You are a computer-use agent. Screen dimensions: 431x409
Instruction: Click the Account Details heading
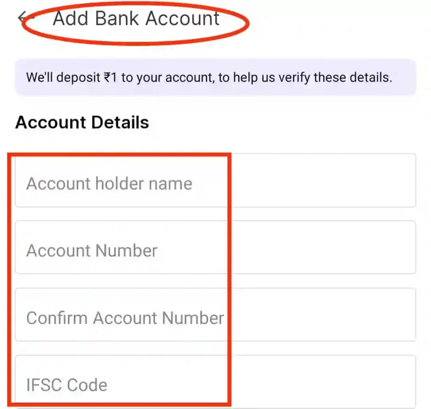click(82, 122)
